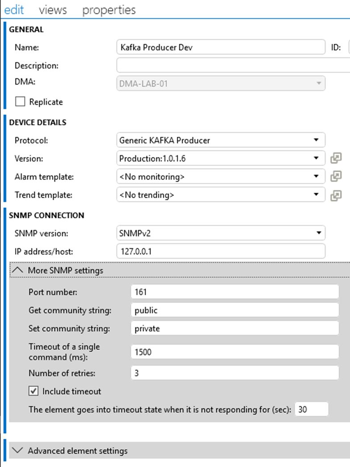The width and height of the screenshot is (350, 467).
Task: Uncheck the Include timeout checkbox
Action: (x=33, y=391)
